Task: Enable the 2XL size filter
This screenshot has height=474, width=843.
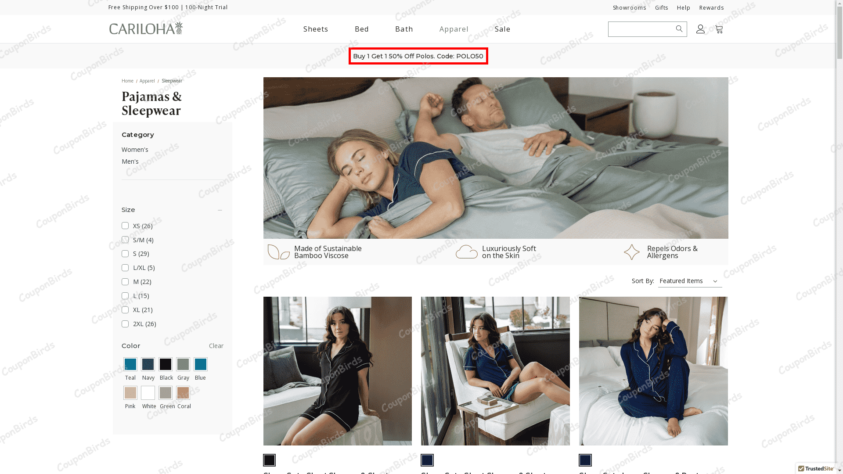Action: [125, 324]
